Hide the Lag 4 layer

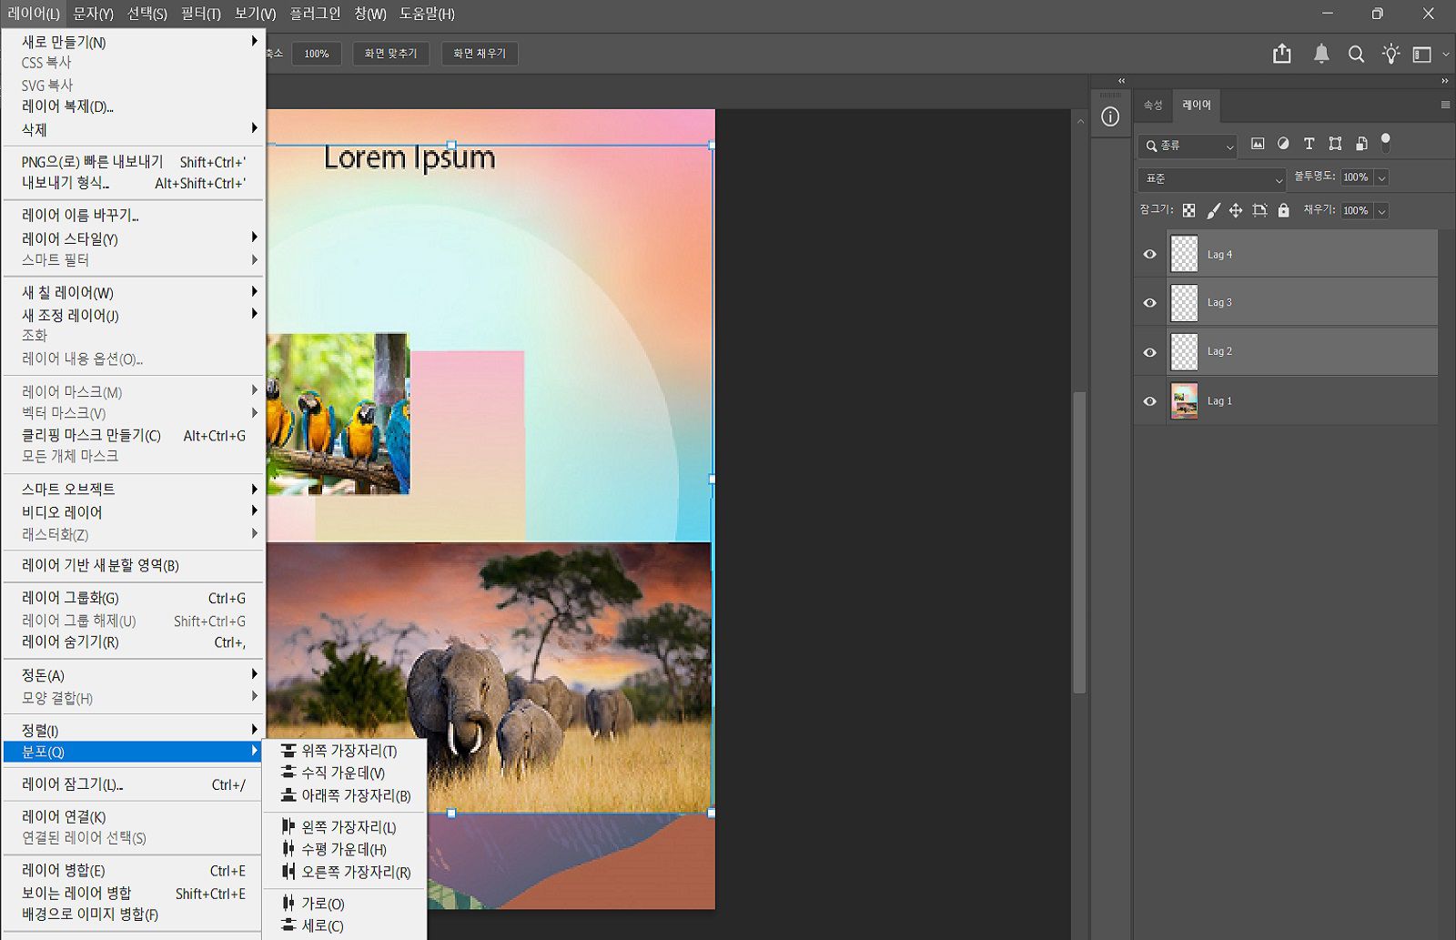[1149, 255]
